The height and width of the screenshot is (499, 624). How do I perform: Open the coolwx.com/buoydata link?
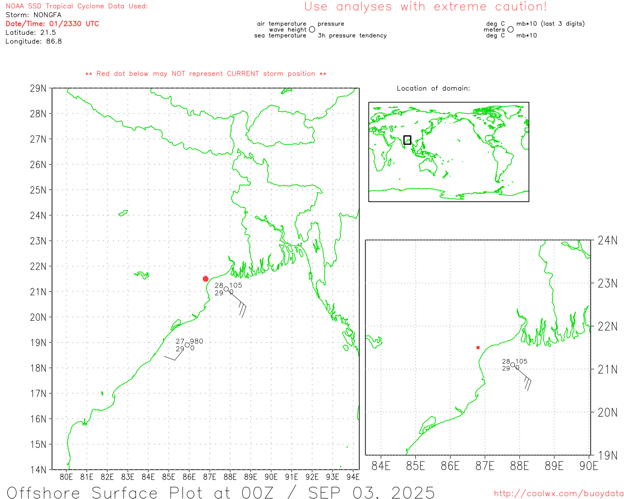click(x=559, y=494)
